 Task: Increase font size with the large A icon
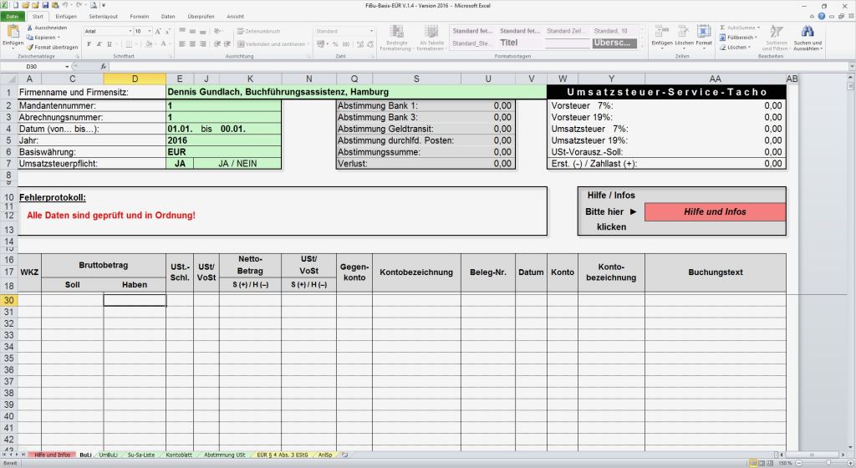[158, 32]
